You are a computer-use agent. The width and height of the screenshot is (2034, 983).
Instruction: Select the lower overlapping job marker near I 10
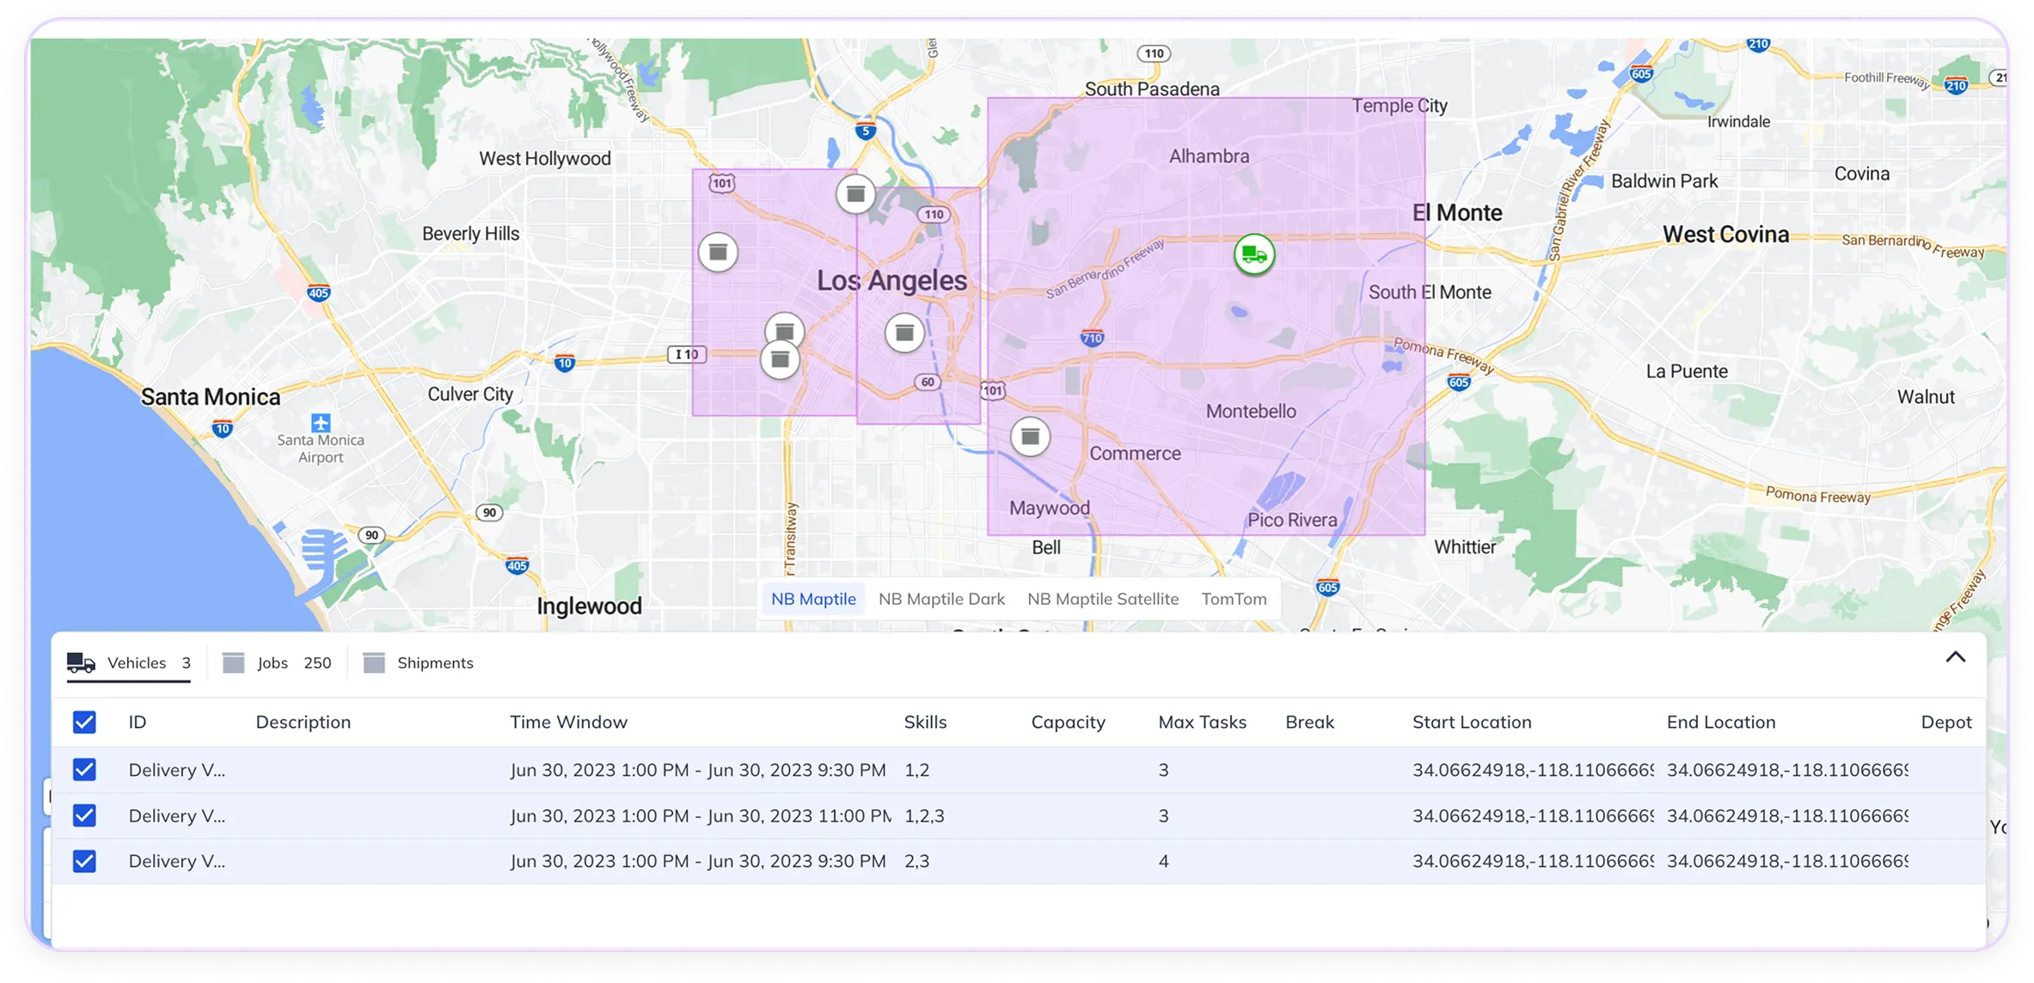[780, 361]
